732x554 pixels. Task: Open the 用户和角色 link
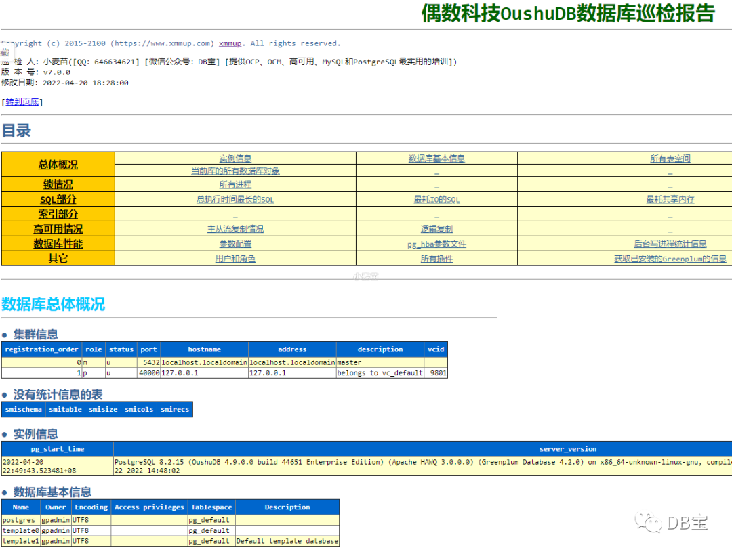pyautogui.click(x=235, y=259)
